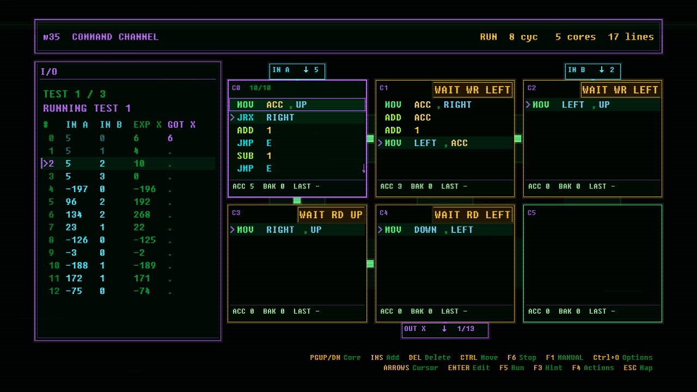Open Ctrl+O Options

pyautogui.click(x=623, y=358)
